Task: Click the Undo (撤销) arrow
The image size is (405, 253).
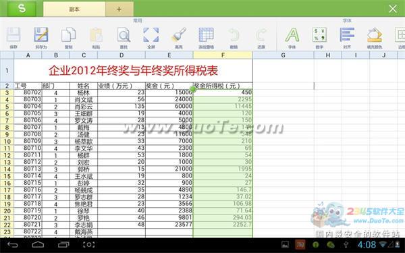Action: point(234,37)
